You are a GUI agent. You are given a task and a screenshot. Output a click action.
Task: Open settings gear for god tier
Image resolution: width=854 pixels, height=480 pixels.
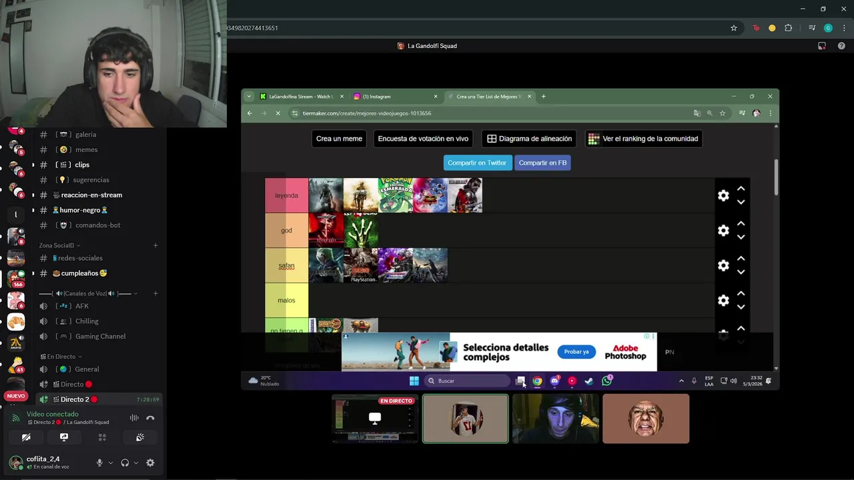tap(723, 231)
